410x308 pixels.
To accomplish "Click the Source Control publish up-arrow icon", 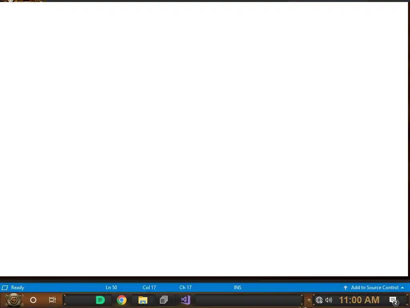I will coord(346,288).
